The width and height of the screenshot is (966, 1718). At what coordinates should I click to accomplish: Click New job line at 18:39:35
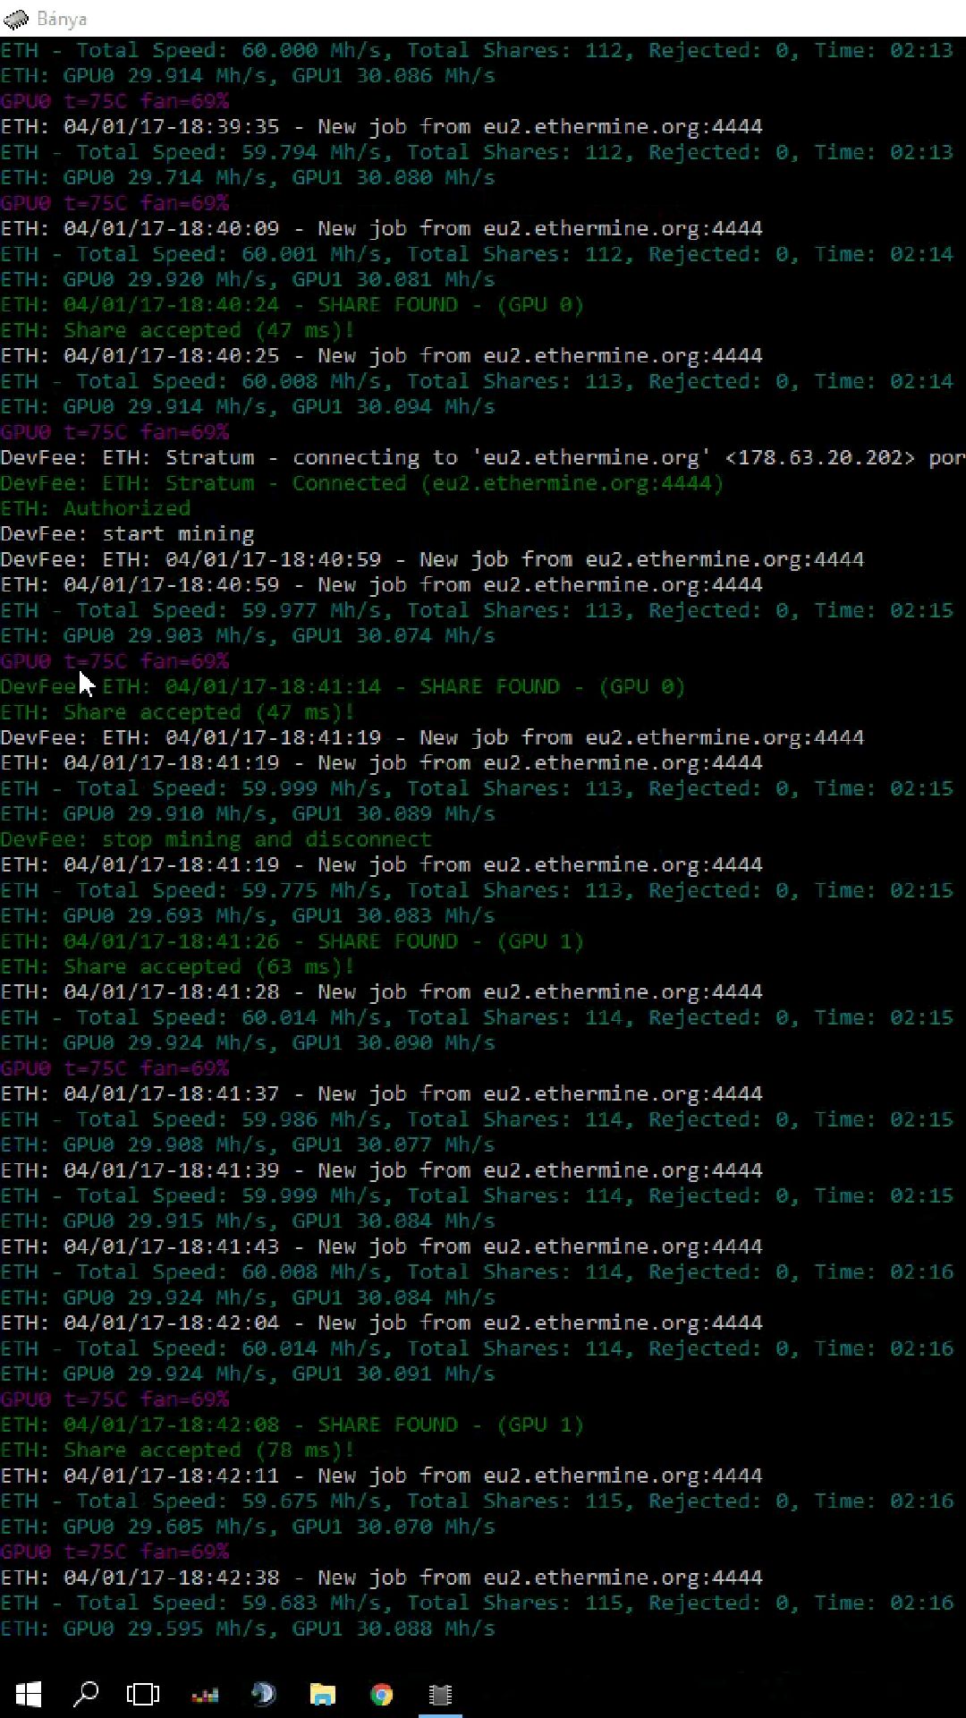[x=381, y=127]
